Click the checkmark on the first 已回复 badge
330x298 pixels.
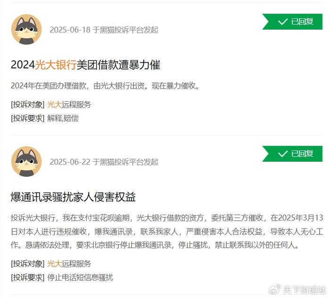coord(283,22)
